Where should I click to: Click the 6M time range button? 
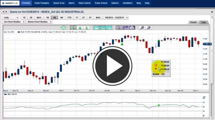(x=62, y=18)
